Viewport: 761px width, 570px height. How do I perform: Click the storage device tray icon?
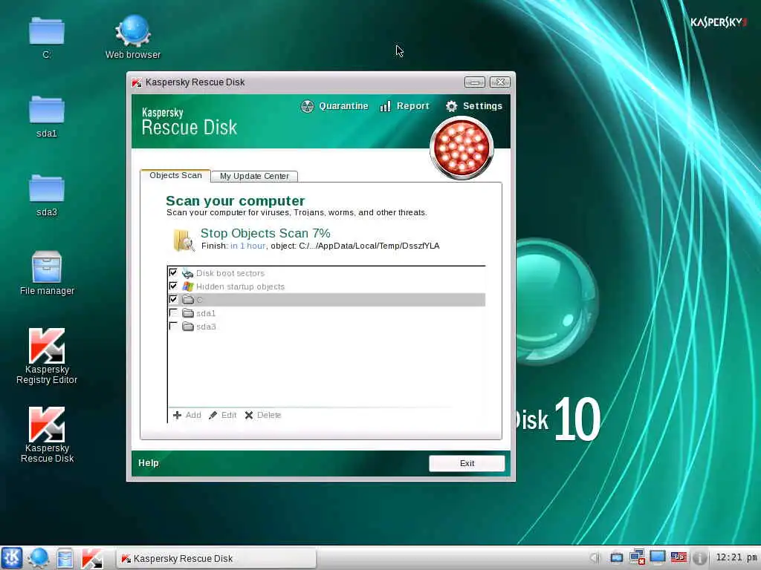616,558
